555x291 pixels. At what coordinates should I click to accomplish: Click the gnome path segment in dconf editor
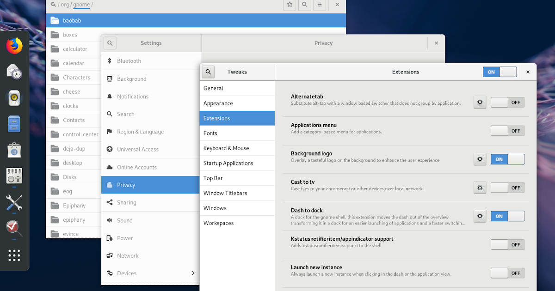click(x=81, y=5)
